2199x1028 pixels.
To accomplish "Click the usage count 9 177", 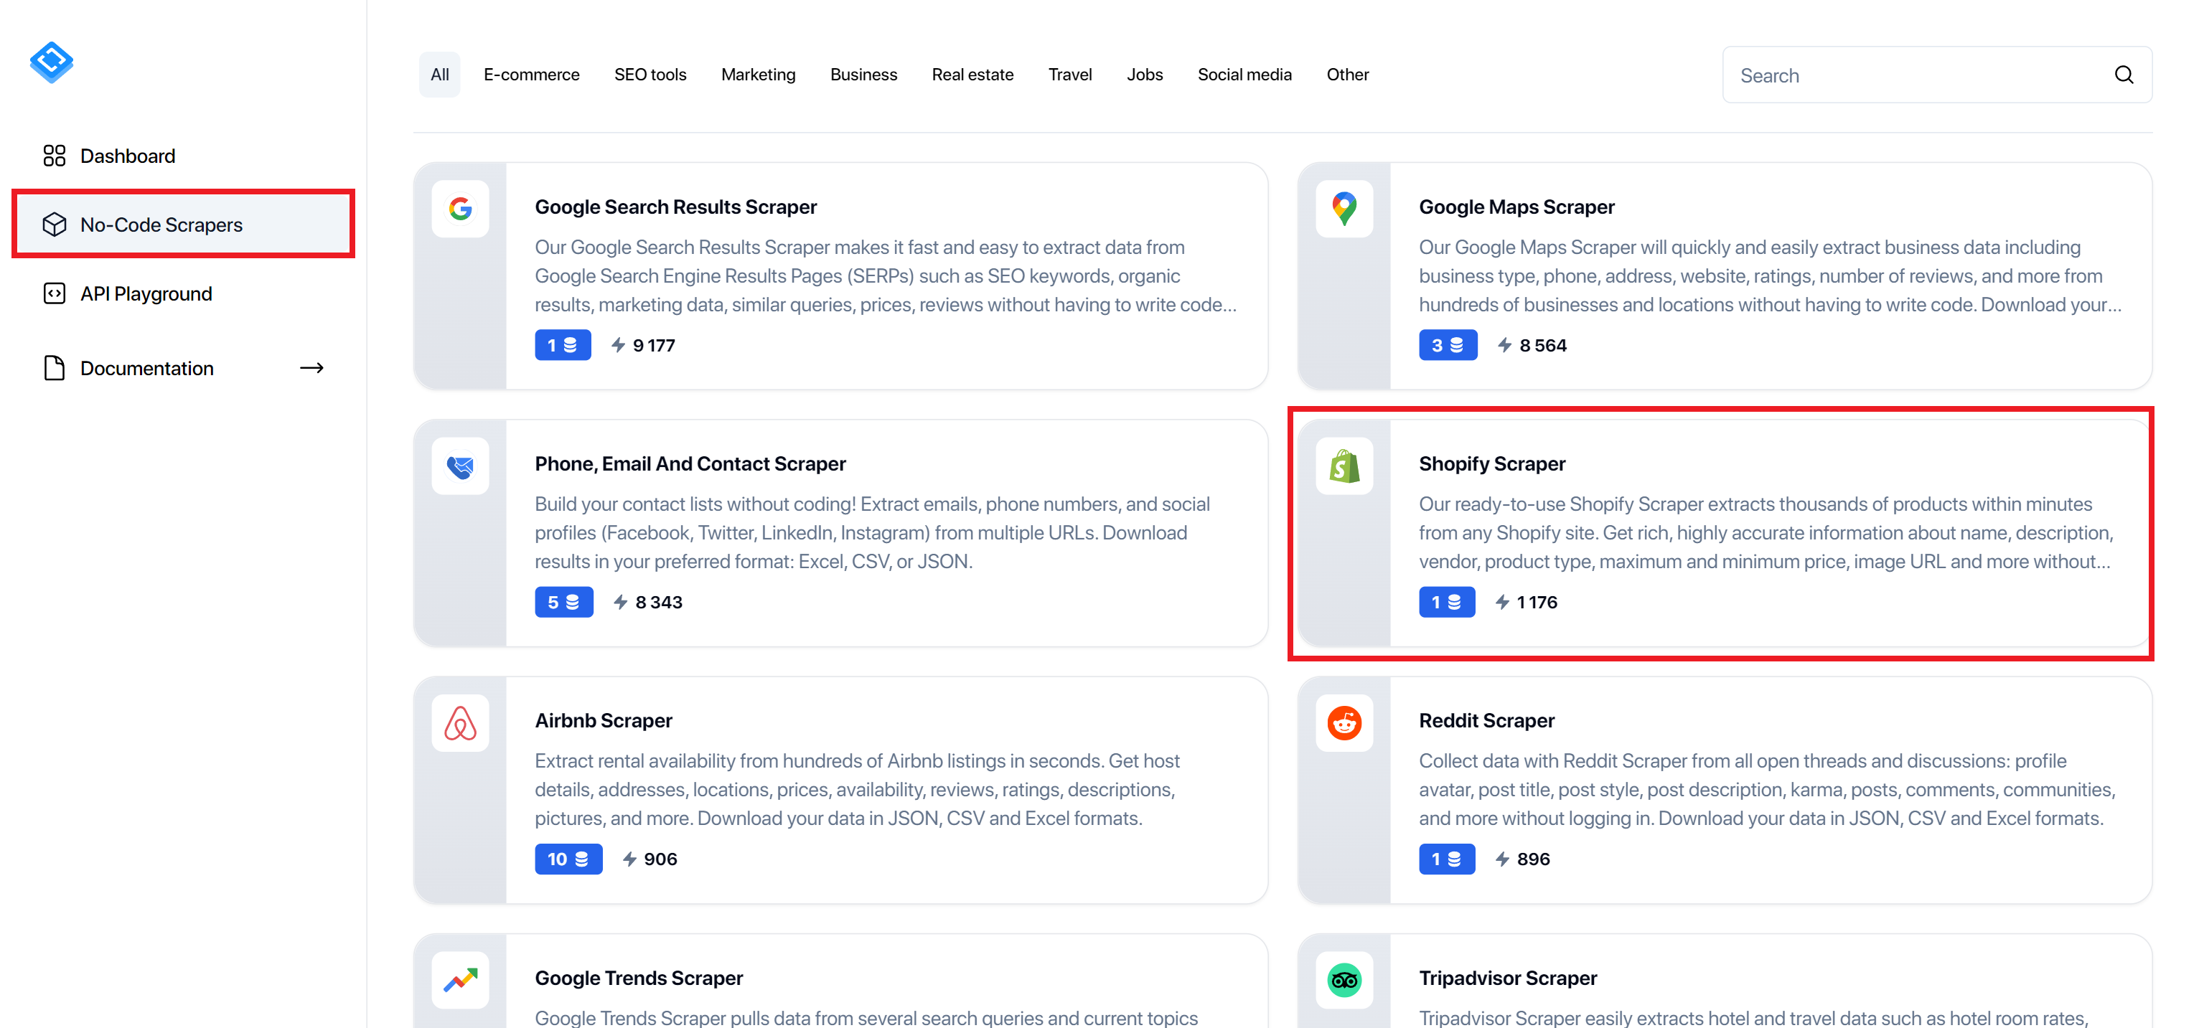I will click(x=654, y=344).
